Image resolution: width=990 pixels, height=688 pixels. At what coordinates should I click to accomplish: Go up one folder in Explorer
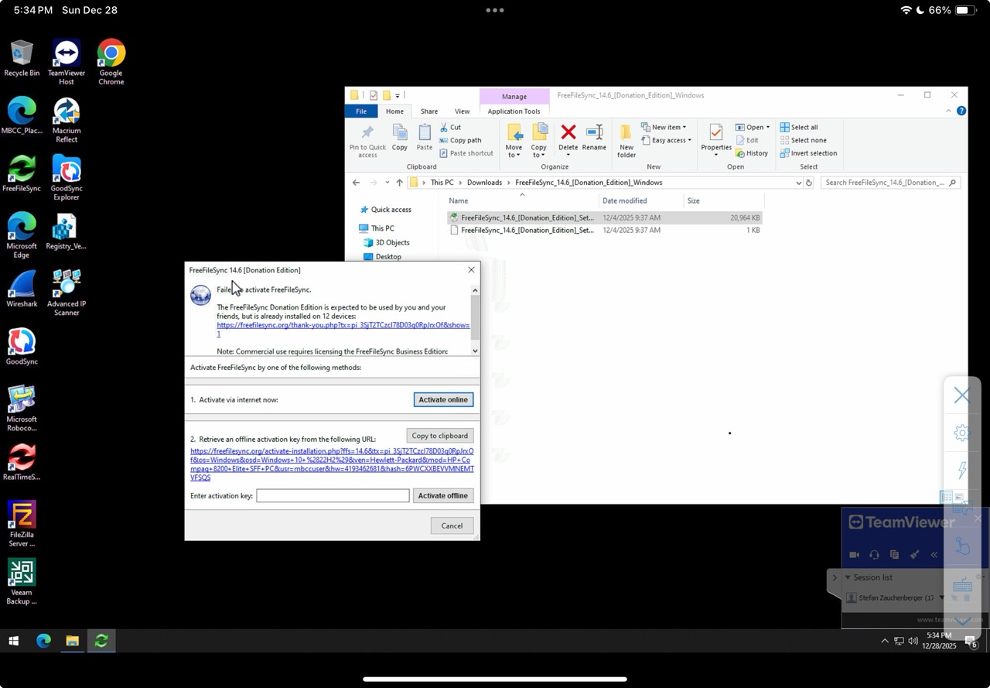pyautogui.click(x=399, y=183)
